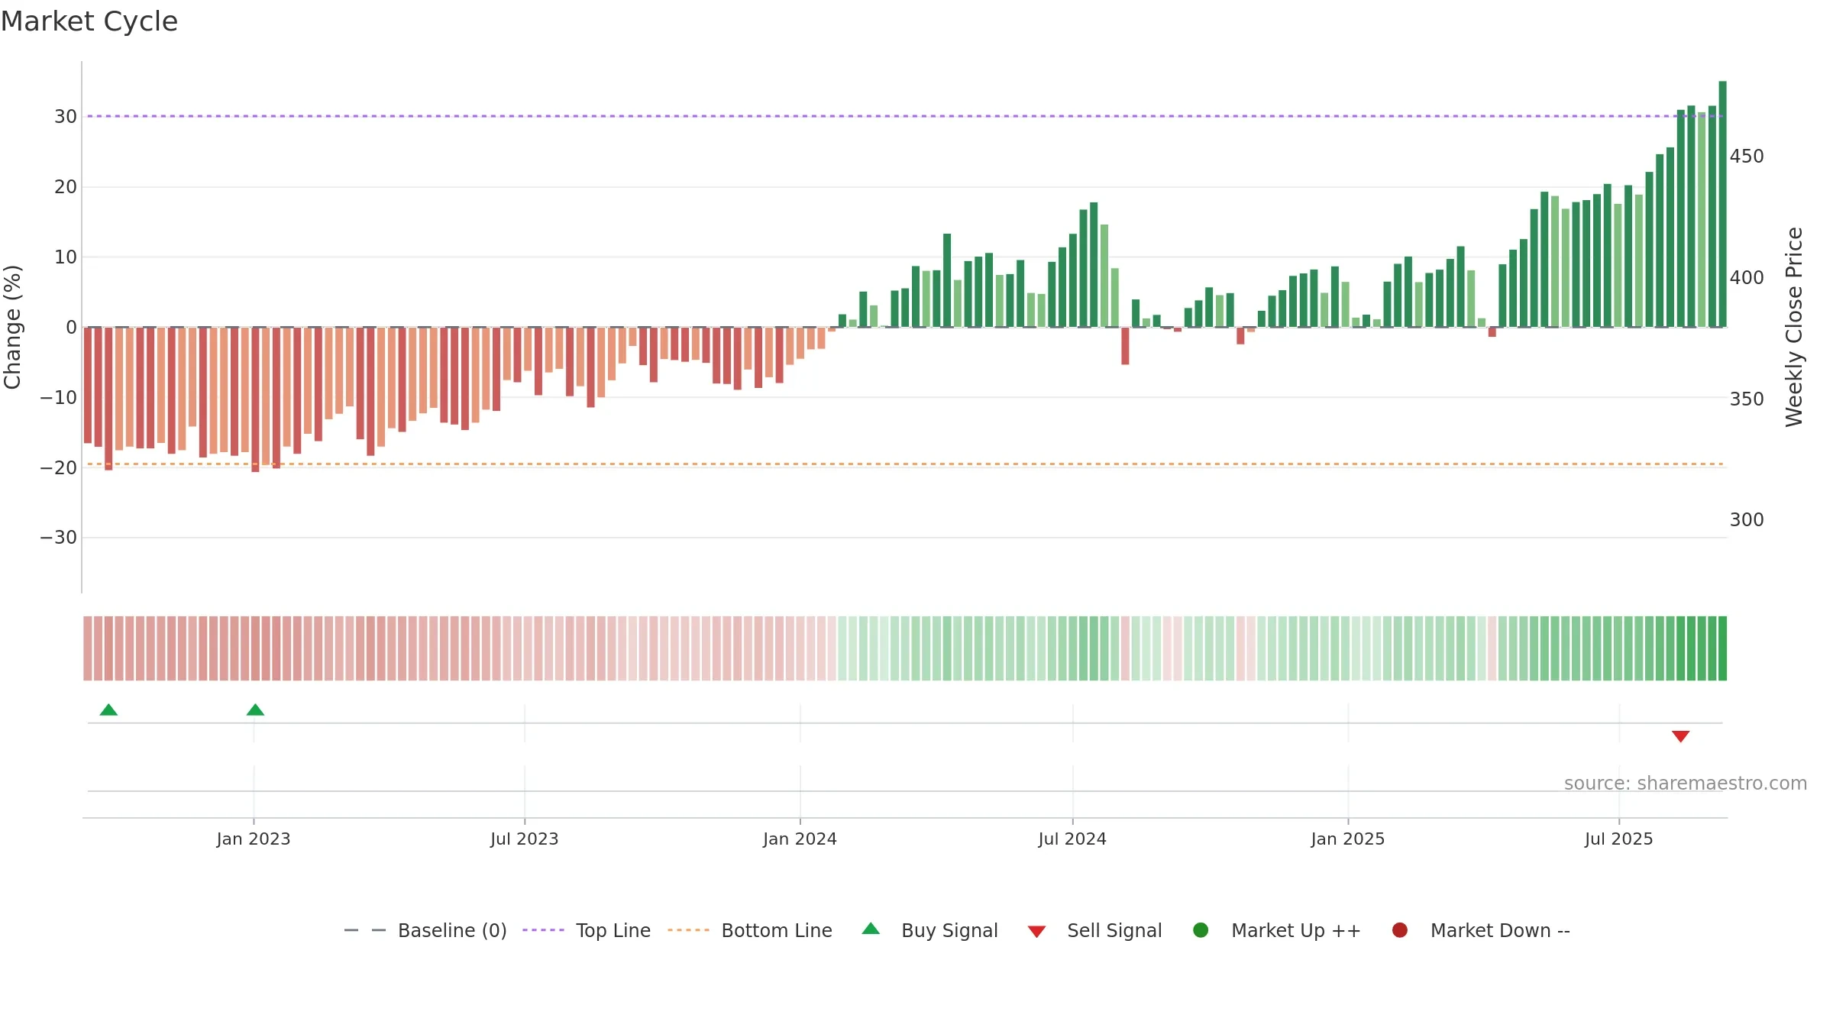
Task: Click the green Market Up circle icon
Action: [x=1201, y=930]
